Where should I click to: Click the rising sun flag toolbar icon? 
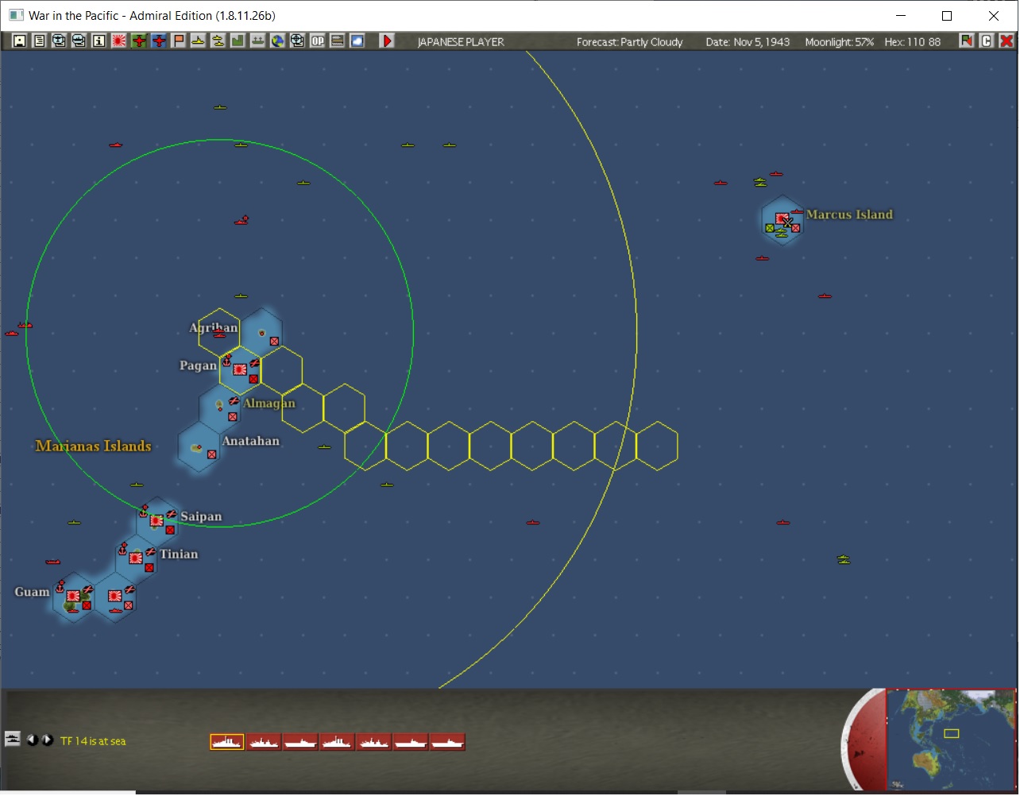click(118, 41)
